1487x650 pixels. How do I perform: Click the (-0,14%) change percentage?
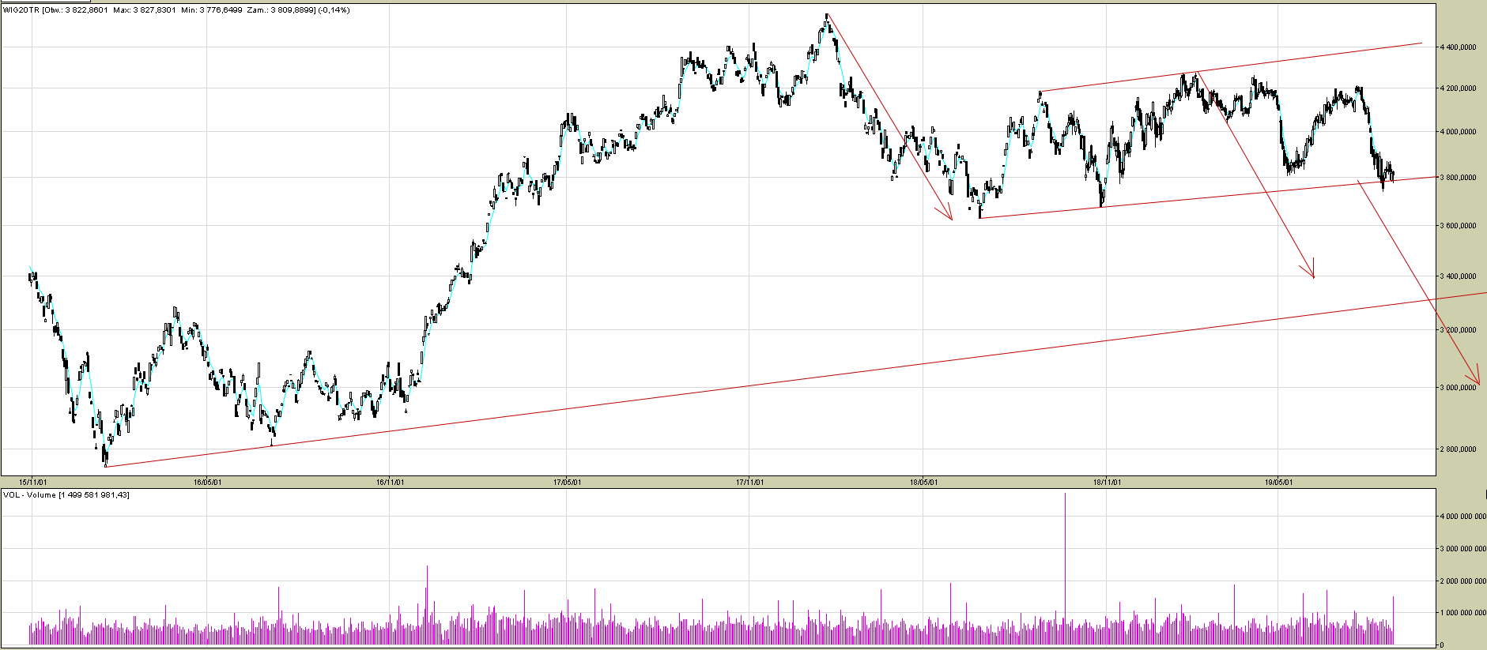coord(334,10)
